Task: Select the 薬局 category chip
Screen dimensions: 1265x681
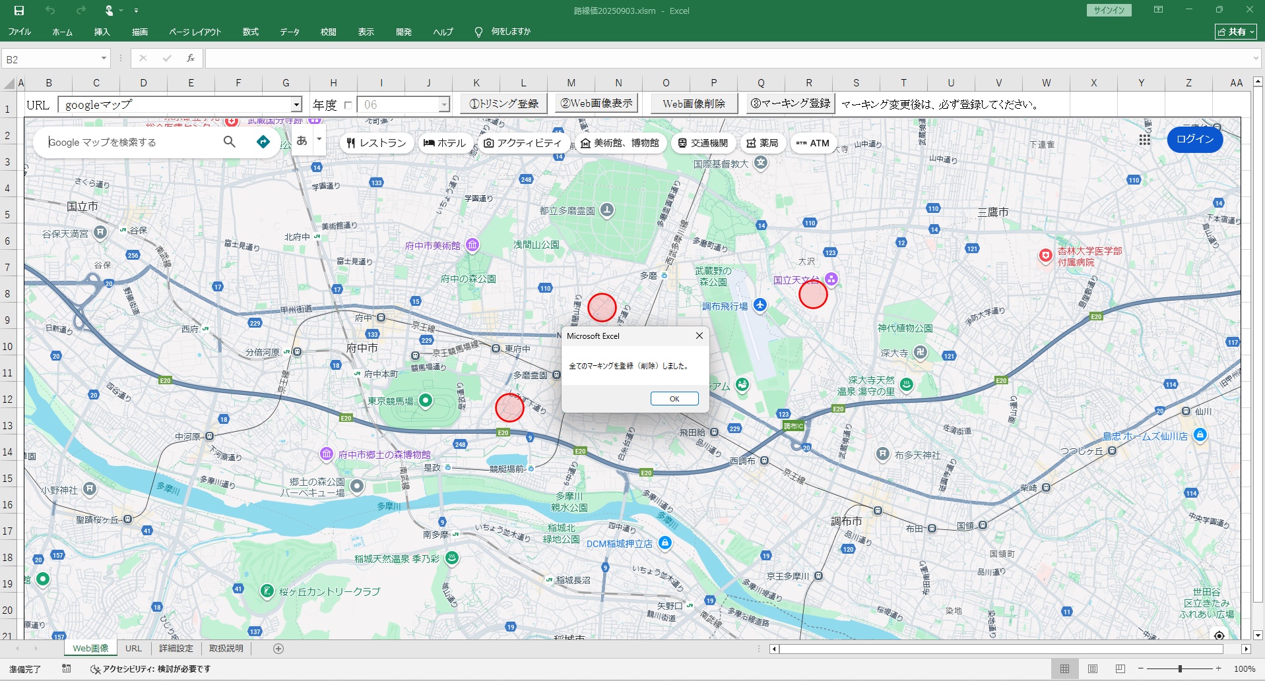Action: pos(762,143)
